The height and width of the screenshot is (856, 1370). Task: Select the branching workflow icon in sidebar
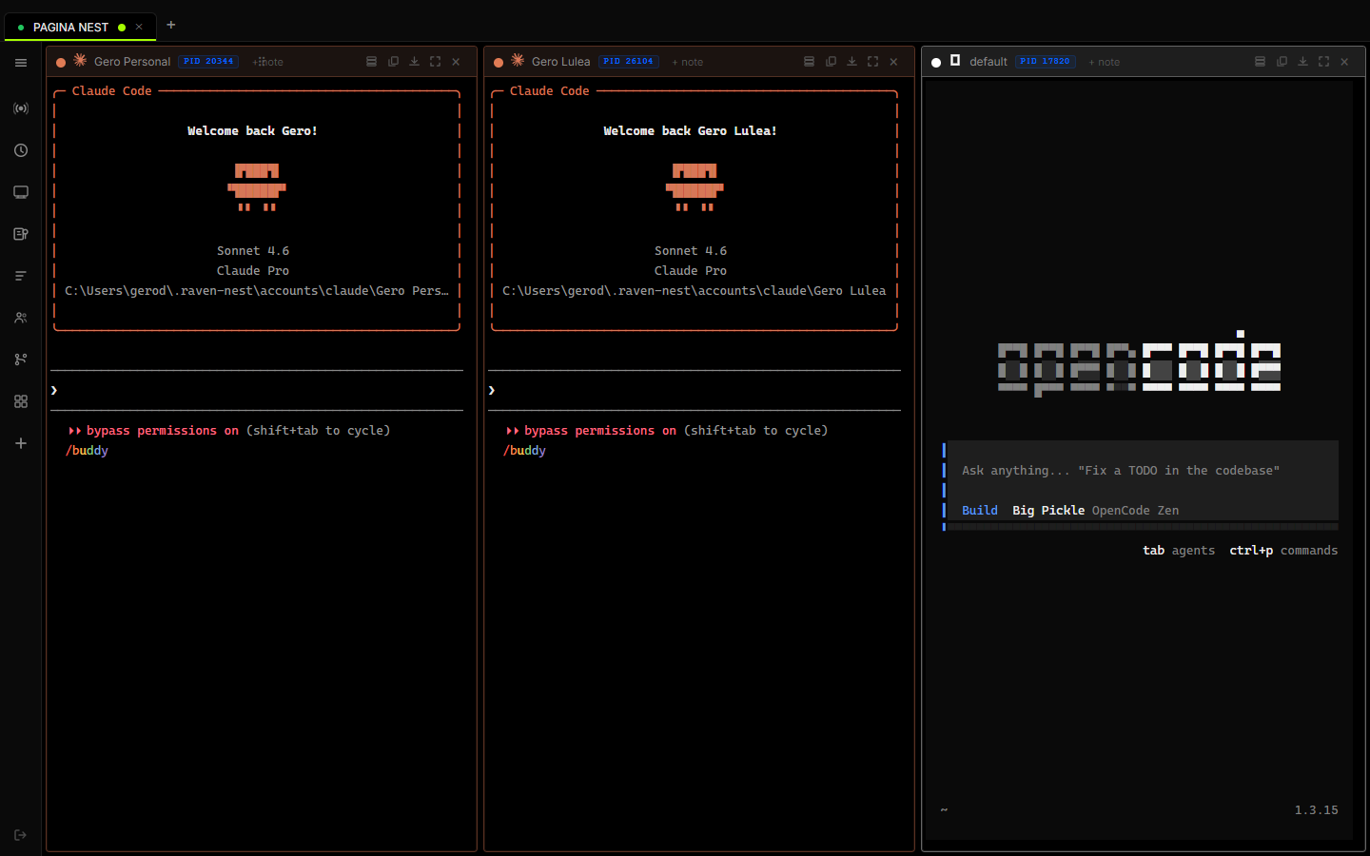pos(21,359)
